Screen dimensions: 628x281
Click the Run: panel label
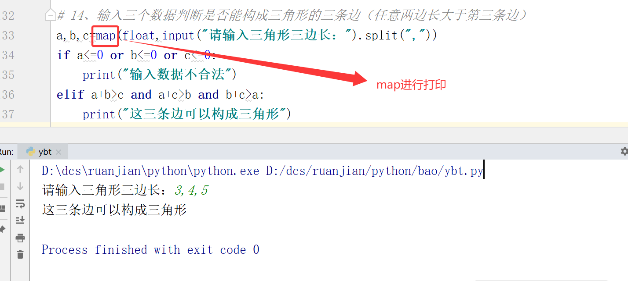coord(6,152)
